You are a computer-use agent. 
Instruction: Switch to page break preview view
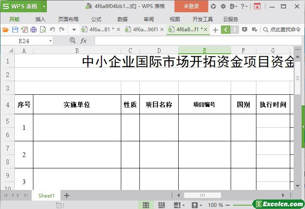tap(161, 205)
